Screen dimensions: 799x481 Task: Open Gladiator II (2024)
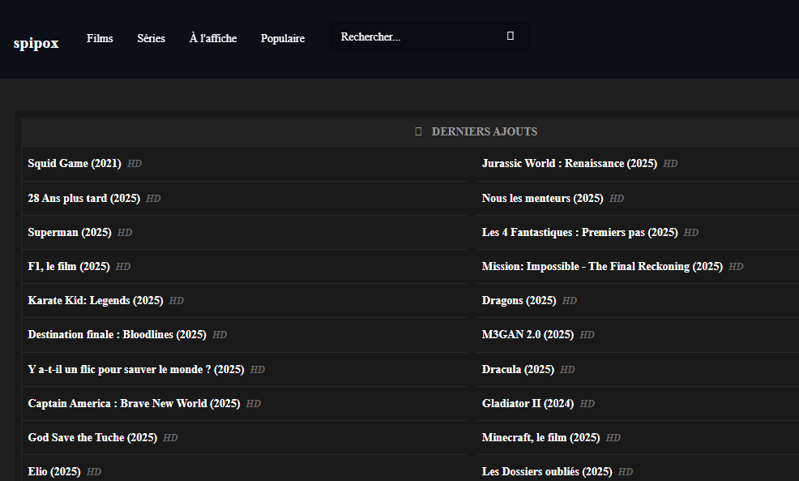pyautogui.click(x=528, y=404)
